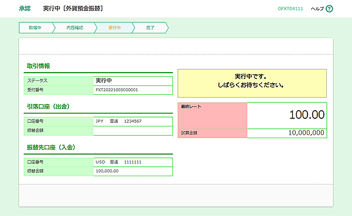
Task: Select the 内容確認 progress step
Action: (x=75, y=28)
